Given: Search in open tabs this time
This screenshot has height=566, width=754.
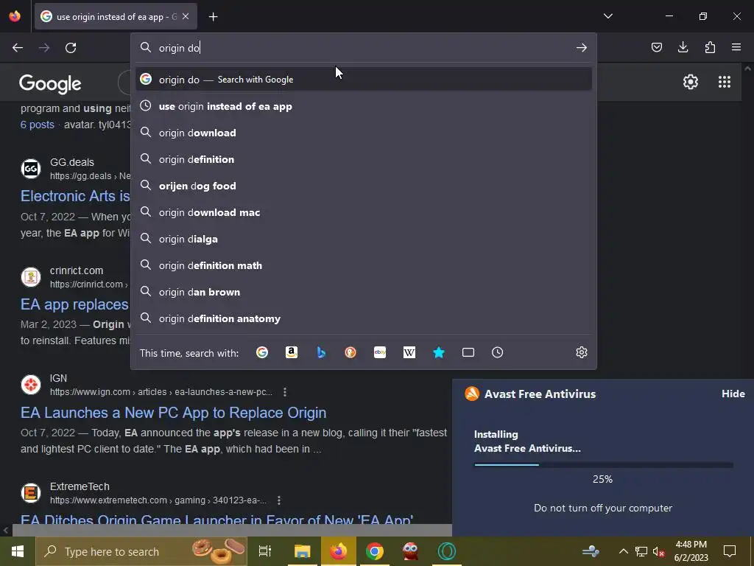Looking at the screenshot, I should tap(468, 352).
